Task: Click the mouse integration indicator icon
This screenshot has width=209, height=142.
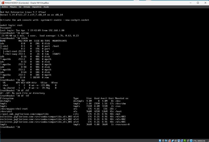Action: coord(188,140)
